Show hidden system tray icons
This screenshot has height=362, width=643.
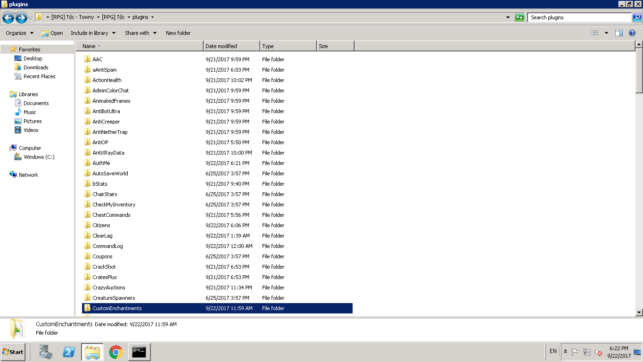point(565,352)
